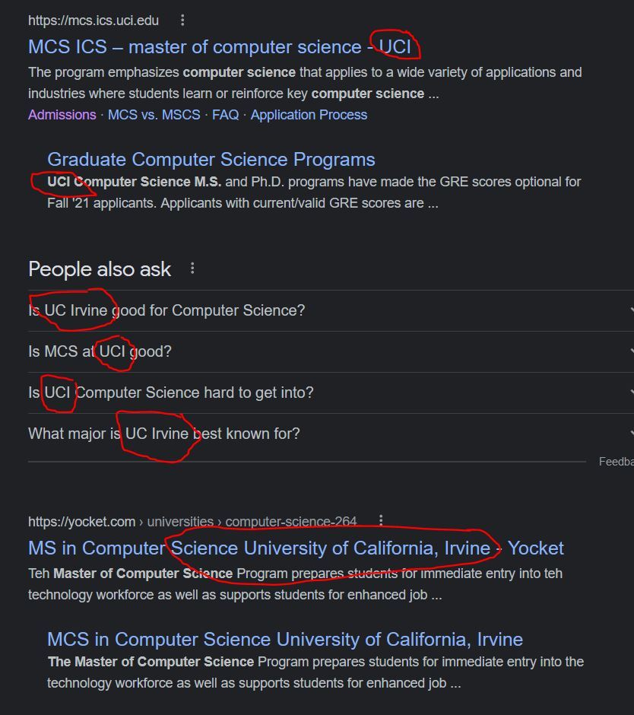This screenshot has width=634, height=715.
Task: Open the Application Process sitelink
Action: coord(309,115)
